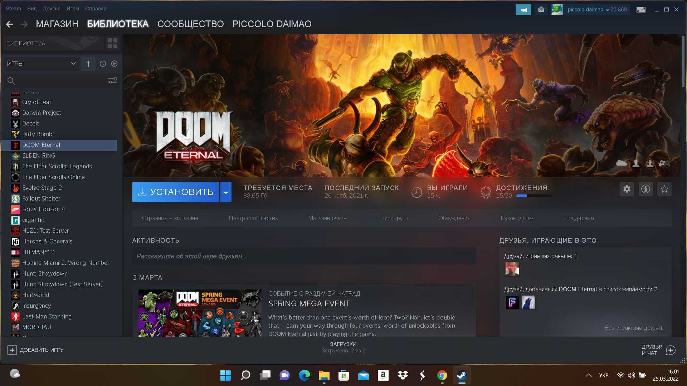Go forward with the right arrow
The width and height of the screenshot is (687, 386).
pyautogui.click(x=24, y=24)
